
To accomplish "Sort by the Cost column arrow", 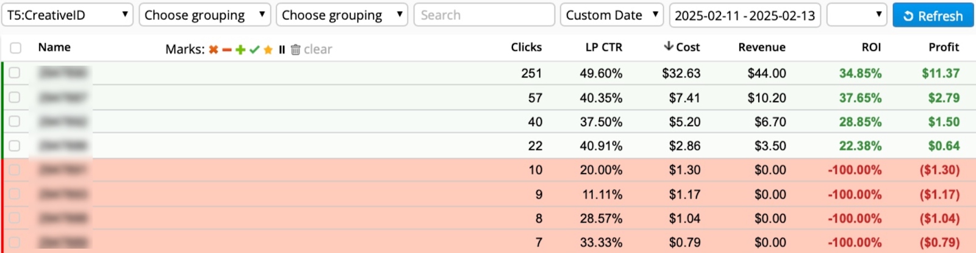I will pyautogui.click(x=669, y=46).
